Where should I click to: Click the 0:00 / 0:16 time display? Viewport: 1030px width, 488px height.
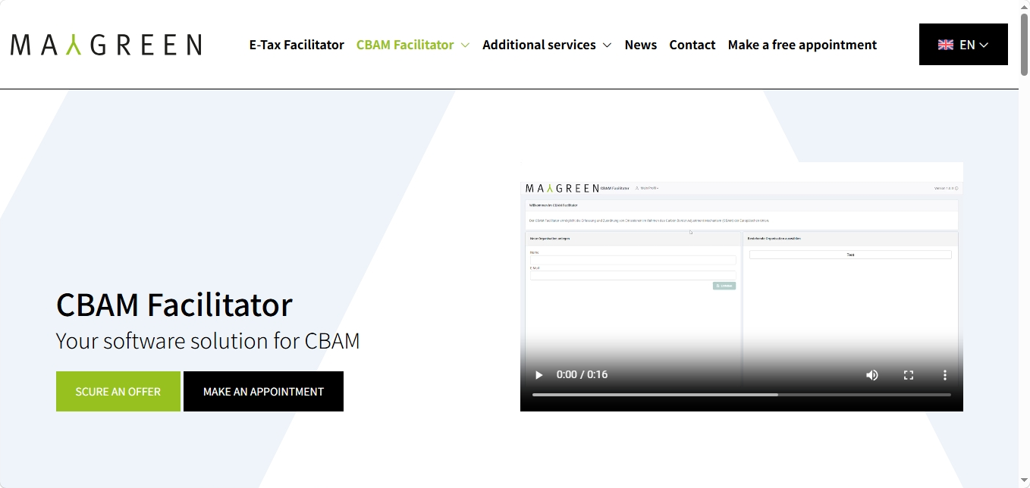tap(582, 375)
